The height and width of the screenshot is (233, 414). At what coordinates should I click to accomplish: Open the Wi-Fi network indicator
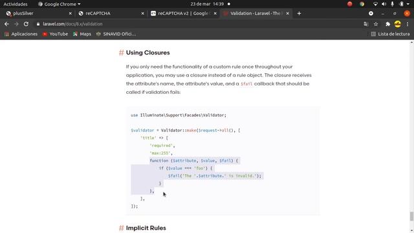375,5
